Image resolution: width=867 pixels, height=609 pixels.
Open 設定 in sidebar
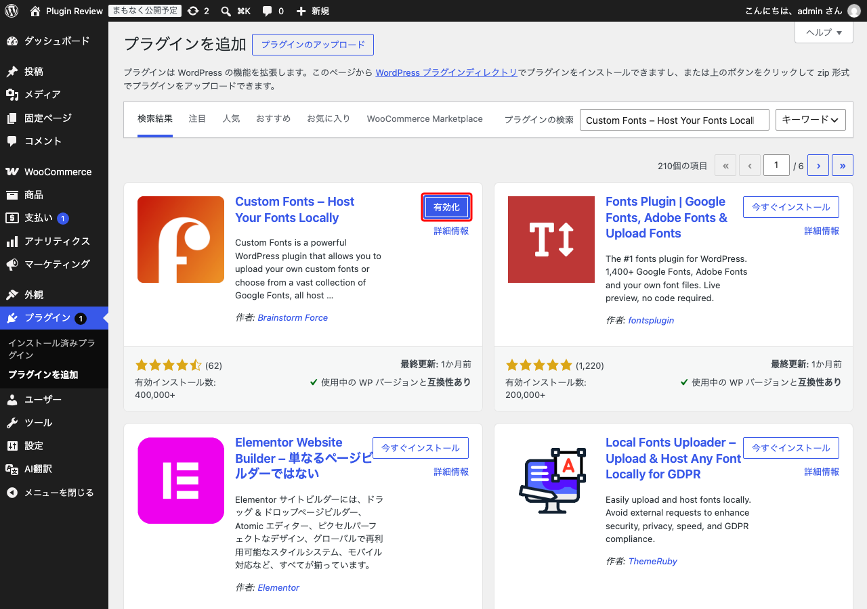click(54, 446)
